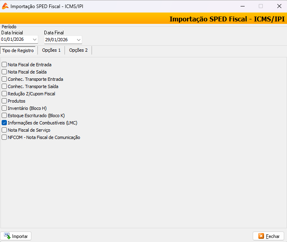Enable Nota Fiscal de Entrada checkbox
Screen dimensions: 287x242
(4, 65)
